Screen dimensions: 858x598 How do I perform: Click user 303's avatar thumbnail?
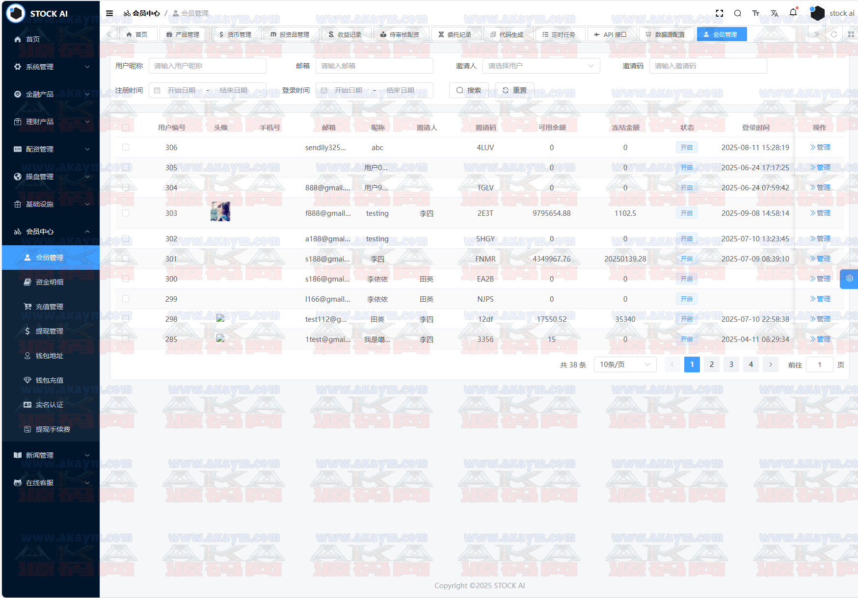click(x=220, y=211)
